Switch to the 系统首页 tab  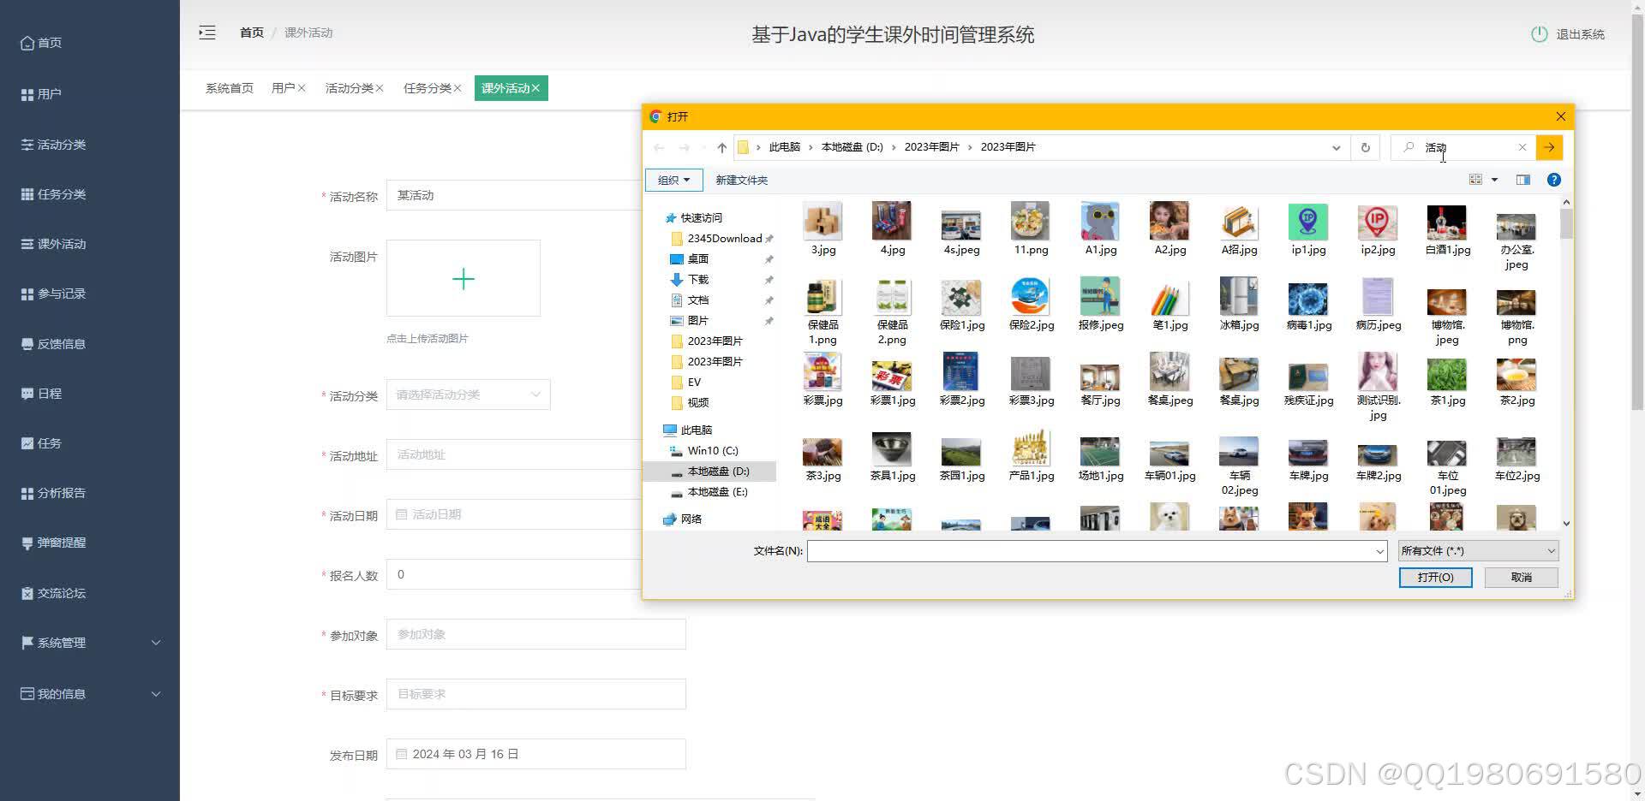pyautogui.click(x=228, y=87)
